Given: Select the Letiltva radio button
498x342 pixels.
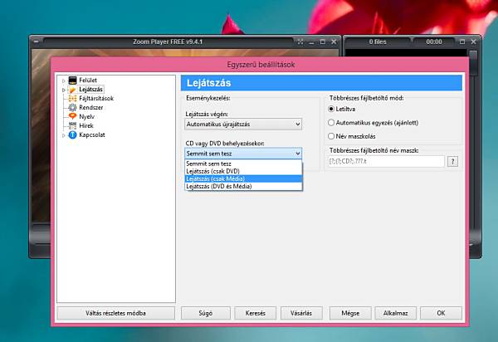Looking at the screenshot, I should 331,110.
